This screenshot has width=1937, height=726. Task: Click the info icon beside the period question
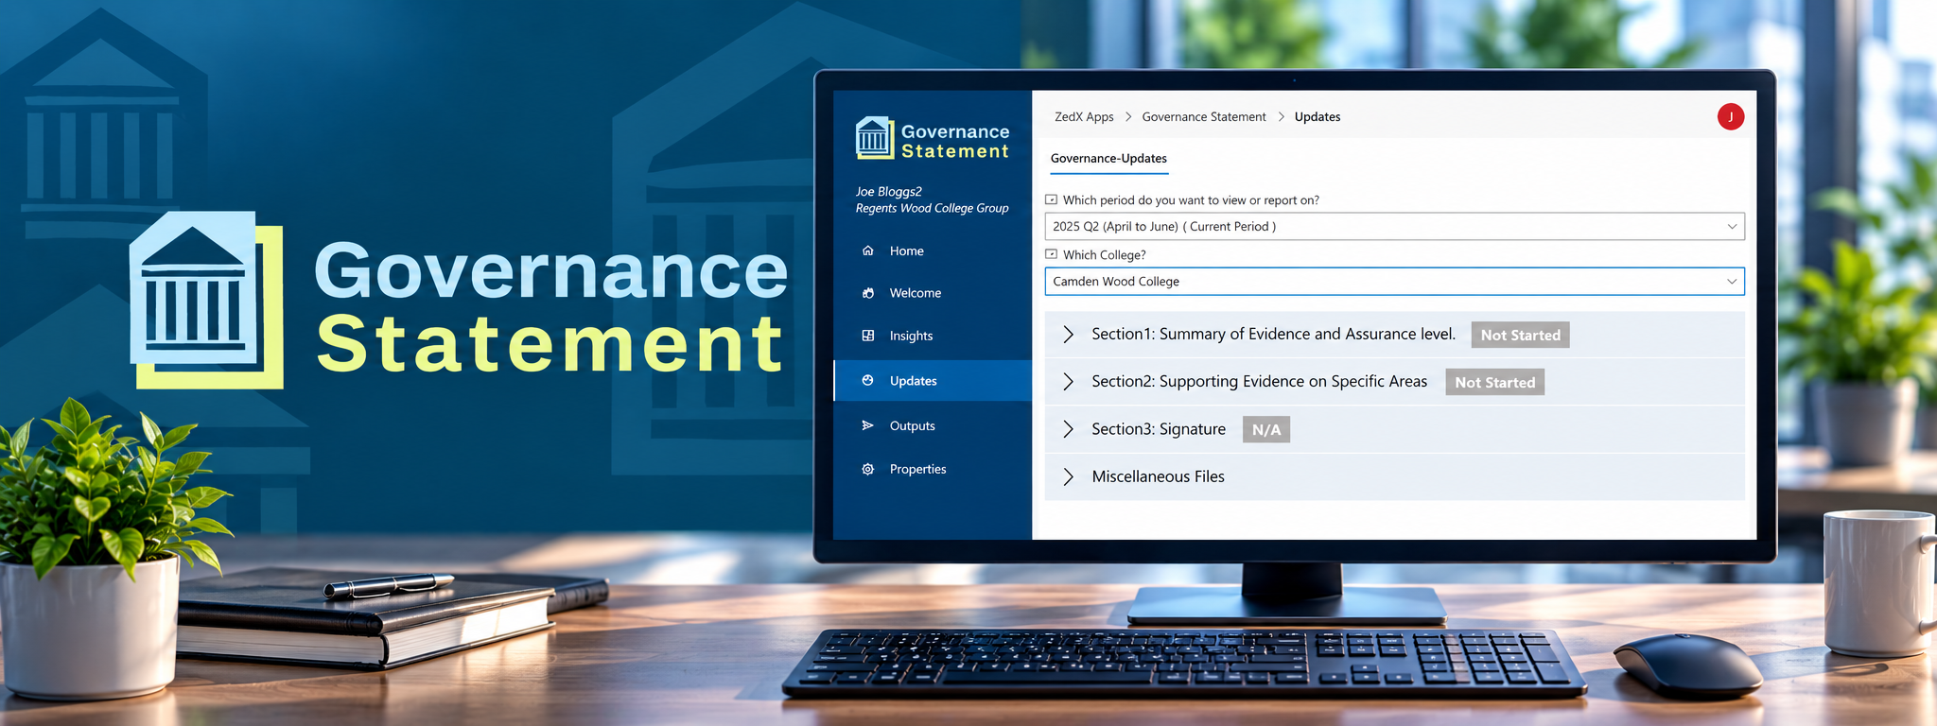pyautogui.click(x=1051, y=199)
